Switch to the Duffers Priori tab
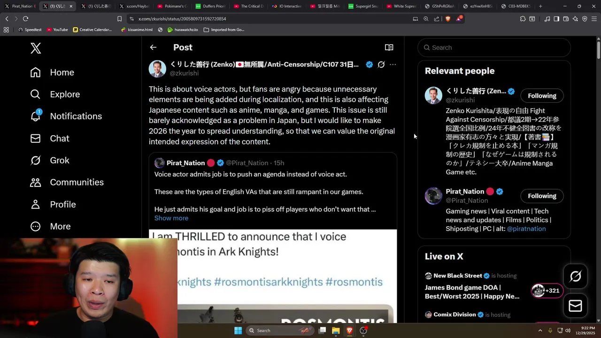The width and height of the screenshot is (601, 338). point(210,6)
